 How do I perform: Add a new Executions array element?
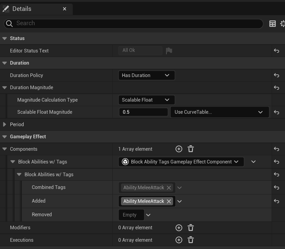(179, 240)
